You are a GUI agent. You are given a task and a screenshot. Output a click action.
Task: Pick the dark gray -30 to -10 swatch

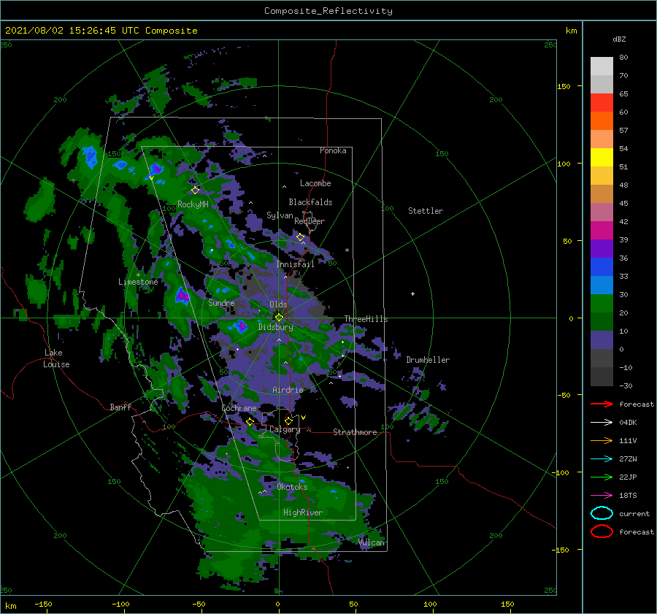[x=602, y=377]
